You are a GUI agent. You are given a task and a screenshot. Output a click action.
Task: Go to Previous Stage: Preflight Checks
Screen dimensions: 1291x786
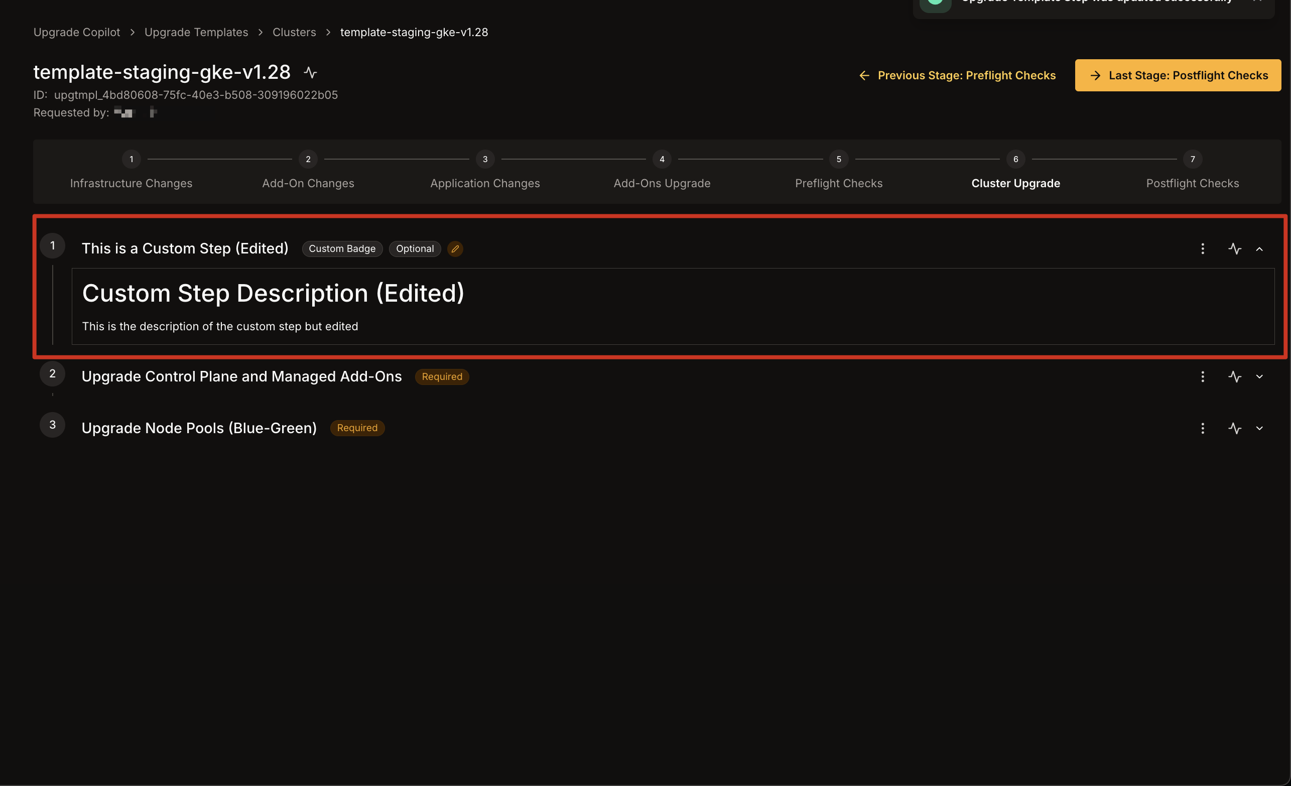pyautogui.click(x=957, y=75)
